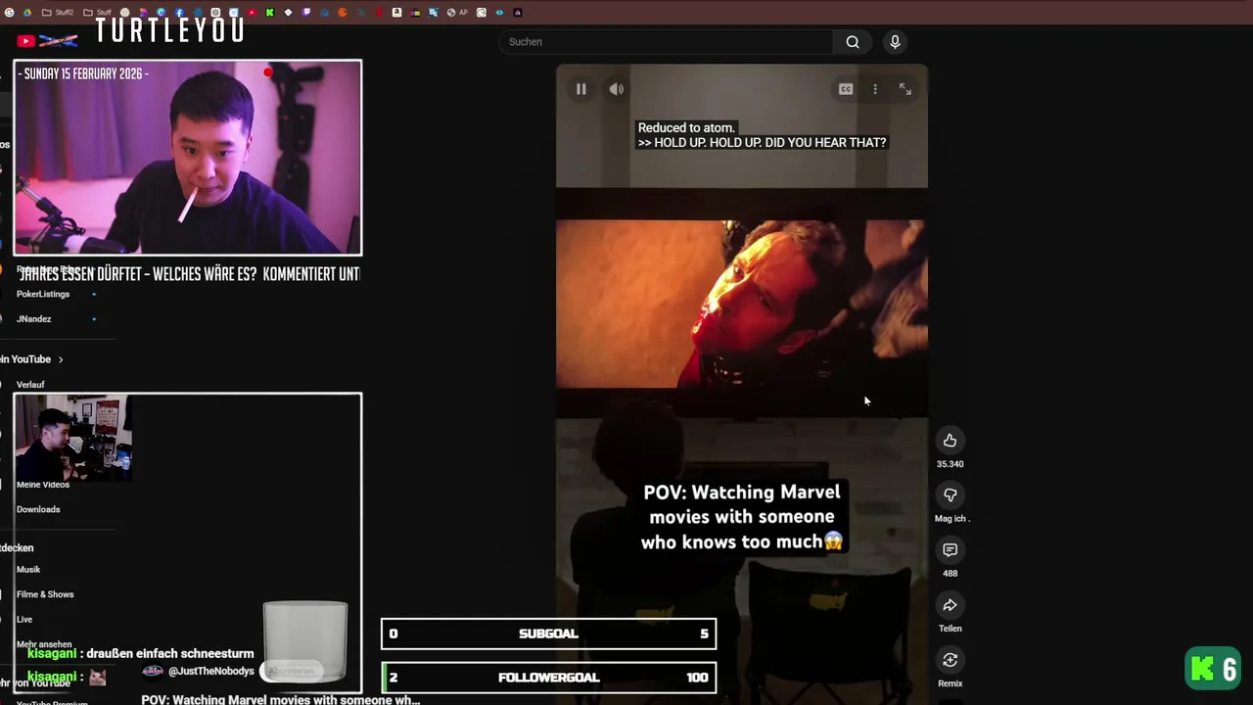Remix this Short
1253x705 pixels.
click(x=950, y=660)
